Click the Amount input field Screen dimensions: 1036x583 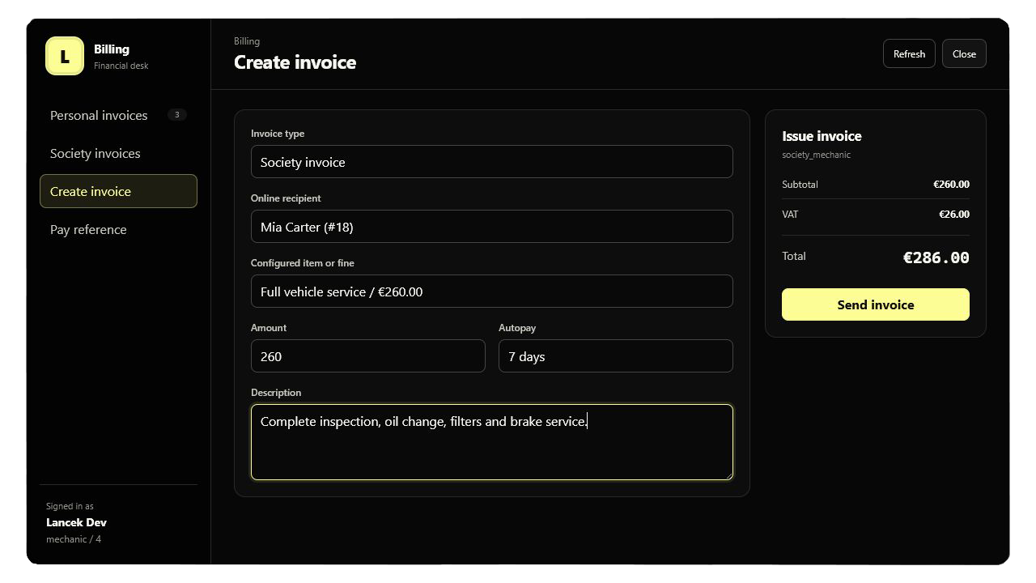[x=368, y=356]
